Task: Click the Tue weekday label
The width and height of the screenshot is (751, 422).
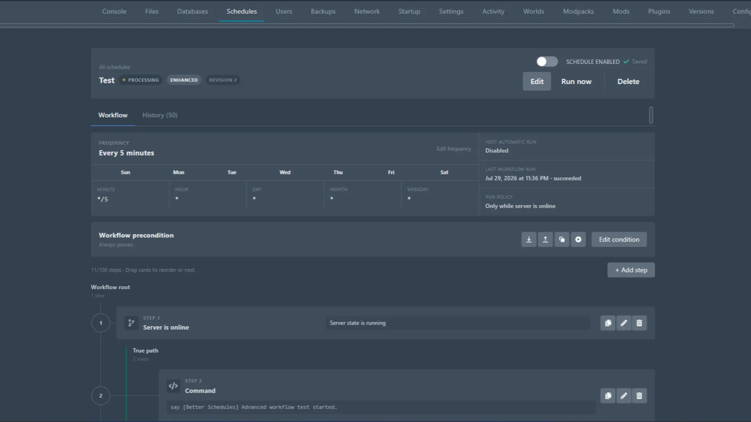Action: [x=232, y=172]
